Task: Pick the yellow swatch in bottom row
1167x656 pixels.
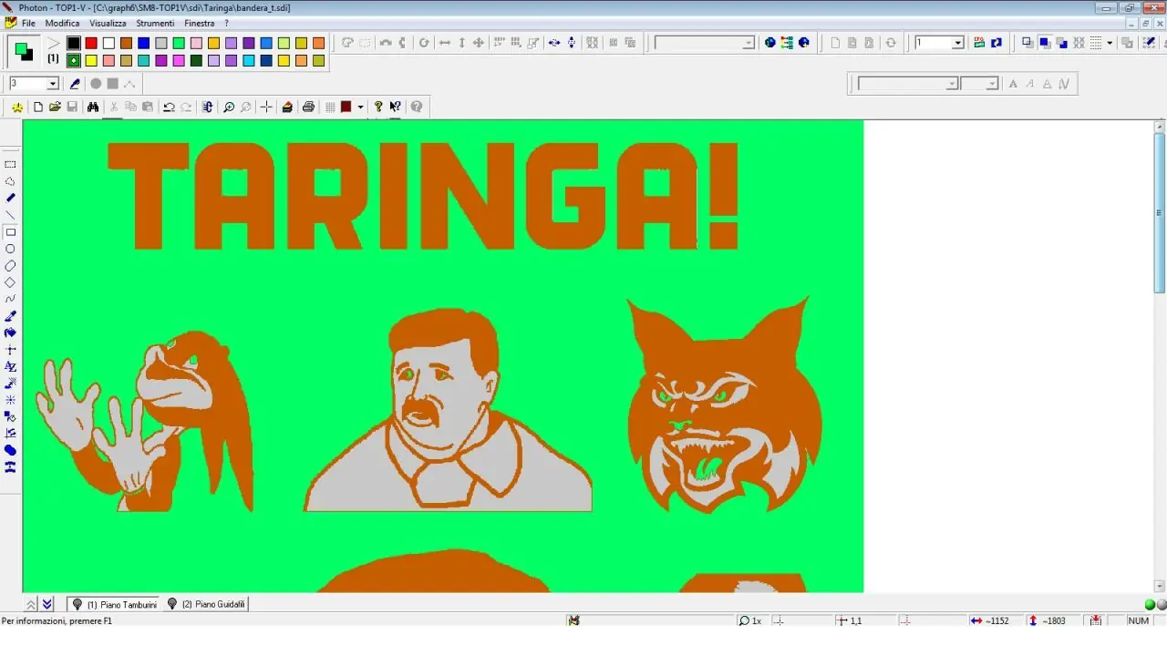Action: click(x=91, y=60)
